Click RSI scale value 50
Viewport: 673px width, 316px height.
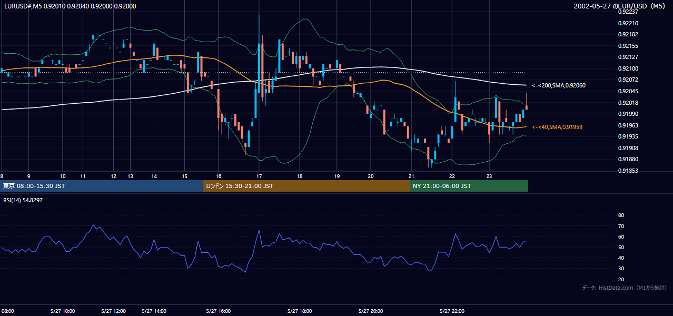pos(621,247)
